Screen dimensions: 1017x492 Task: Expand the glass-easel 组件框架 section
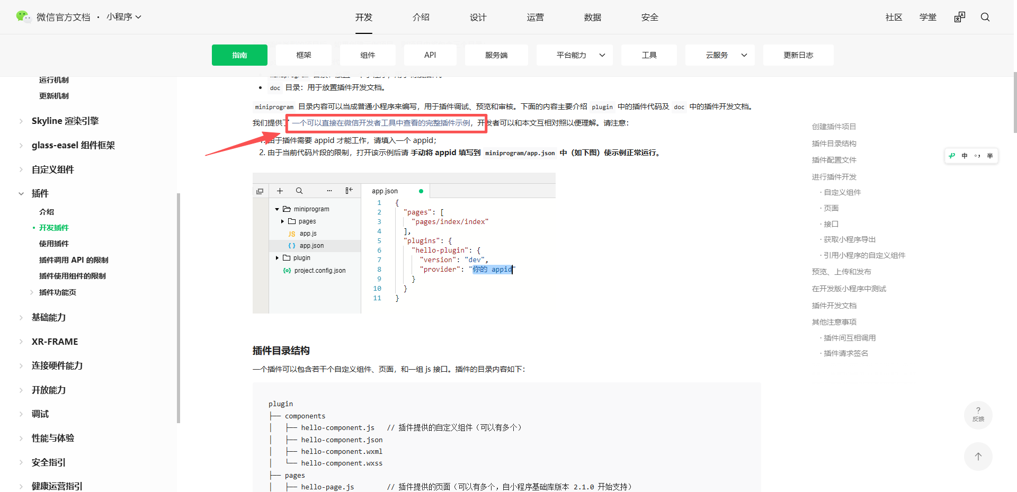21,146
